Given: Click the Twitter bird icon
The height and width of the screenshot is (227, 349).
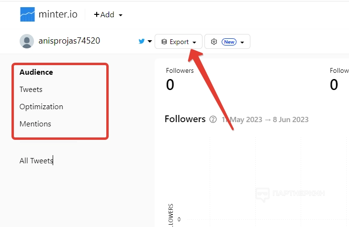Looking at the screenshot, I should (142, 41).
